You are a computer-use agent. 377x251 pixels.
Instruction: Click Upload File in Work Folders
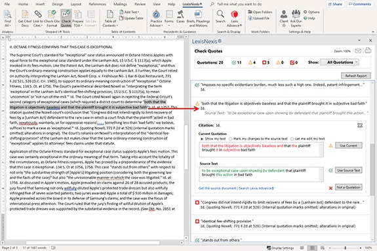click(259, 18)
